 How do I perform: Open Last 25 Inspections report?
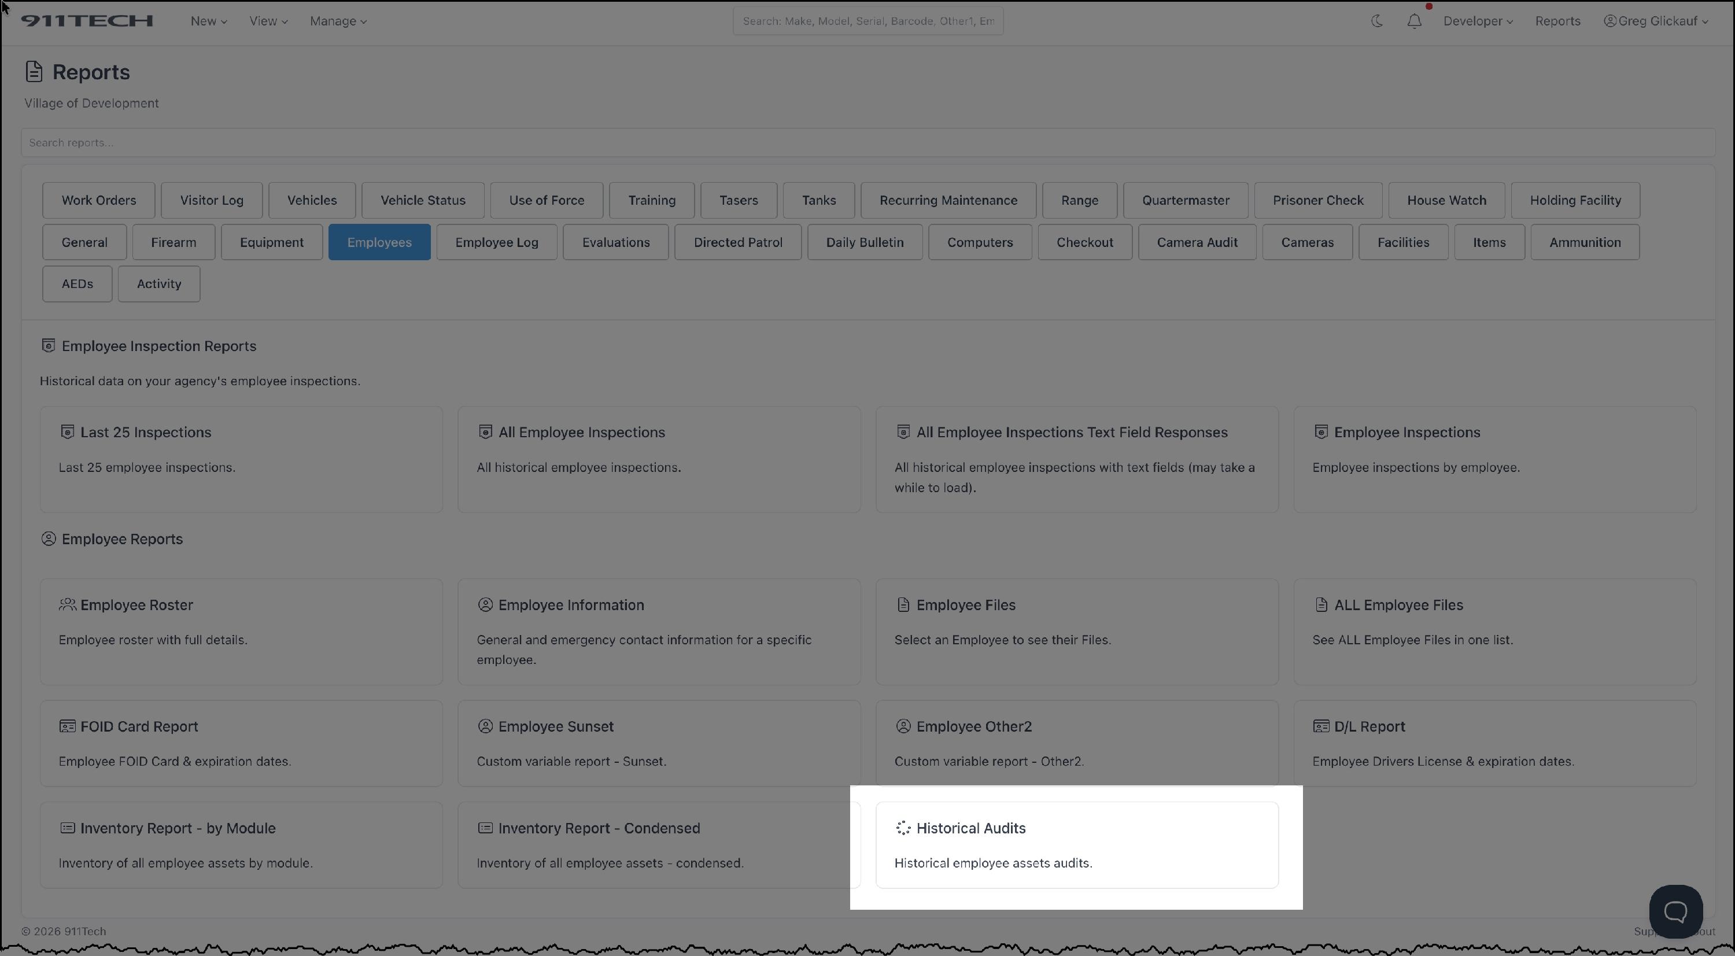241,458
